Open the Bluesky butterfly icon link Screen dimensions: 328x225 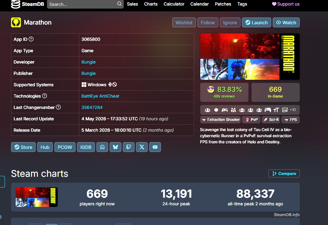115,147
